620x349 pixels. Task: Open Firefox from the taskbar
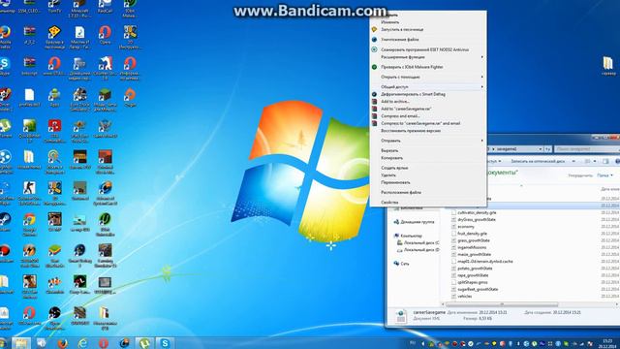[62, 343]
